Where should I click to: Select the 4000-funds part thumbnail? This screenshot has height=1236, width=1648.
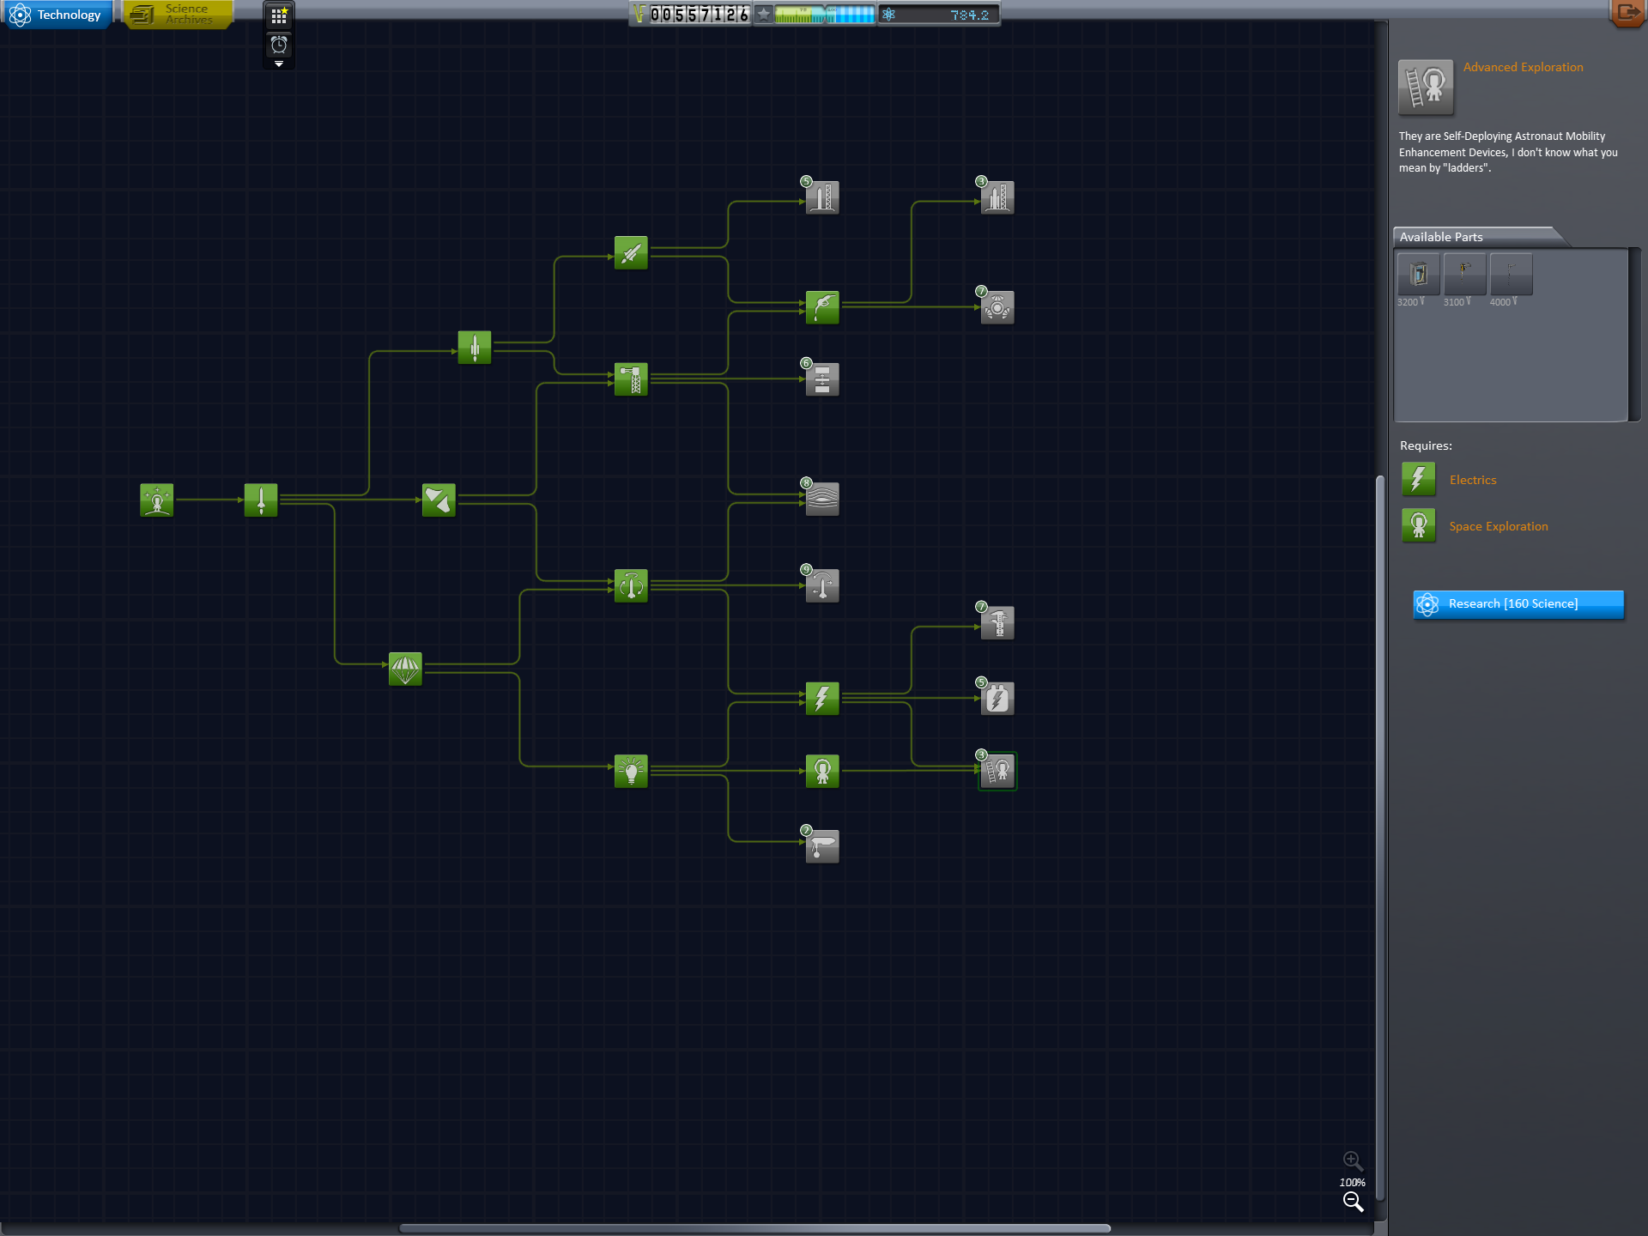coord(1511,275)
